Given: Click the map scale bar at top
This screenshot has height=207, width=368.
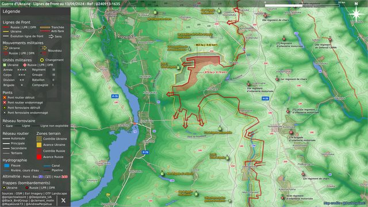Looking at the screenshot, I should pos(302,5).
